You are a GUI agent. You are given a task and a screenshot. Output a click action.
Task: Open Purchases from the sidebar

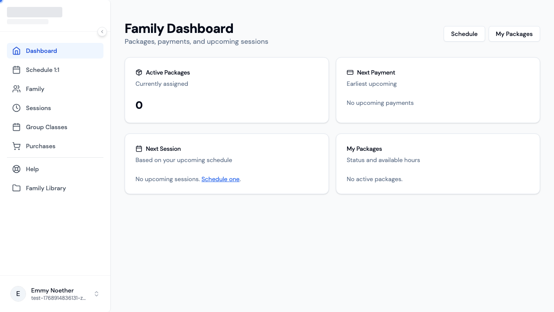(x=41, y=146)
